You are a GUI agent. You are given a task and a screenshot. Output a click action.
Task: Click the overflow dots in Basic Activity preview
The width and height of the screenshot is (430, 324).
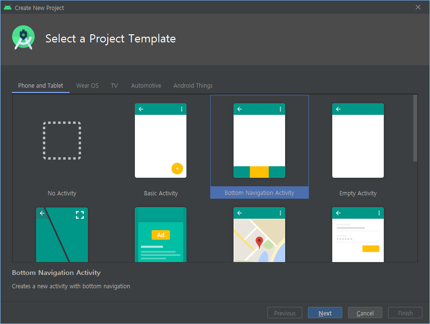tap(182, 109)
